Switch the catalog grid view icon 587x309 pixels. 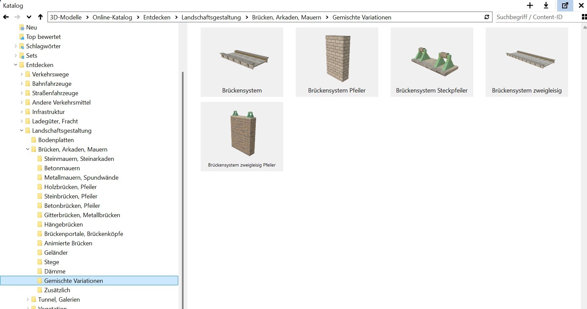[x=584, y=17]
